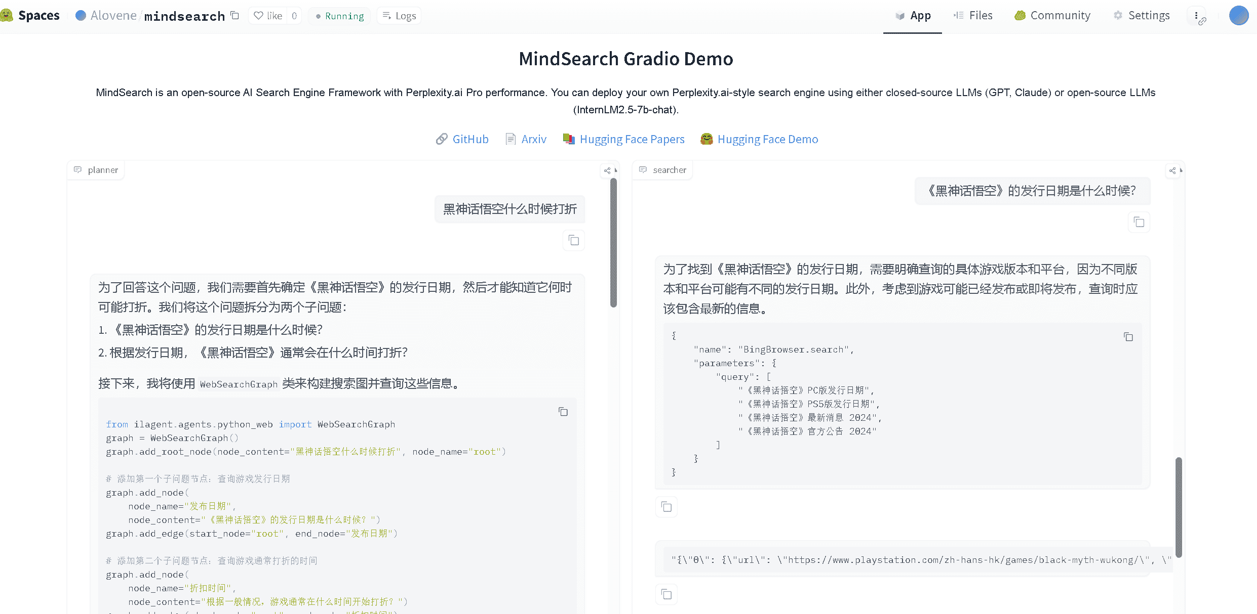Open the Community tab
Image resolution: width=1257 pixels, height=614 pixels.
point(1052,16)
